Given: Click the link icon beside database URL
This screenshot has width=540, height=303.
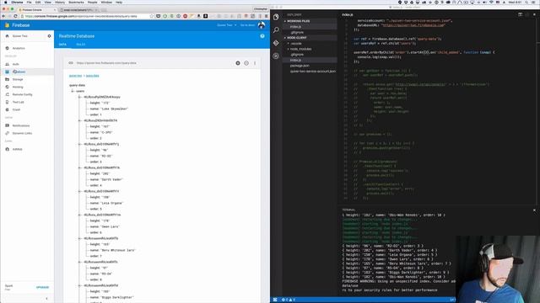Looking at the screenshot, I should click(x=71, y=63).
